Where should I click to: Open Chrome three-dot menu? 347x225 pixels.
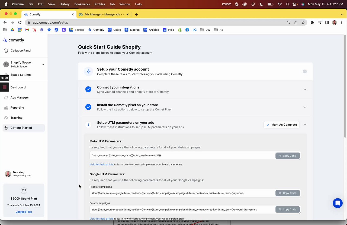point(342,22)
